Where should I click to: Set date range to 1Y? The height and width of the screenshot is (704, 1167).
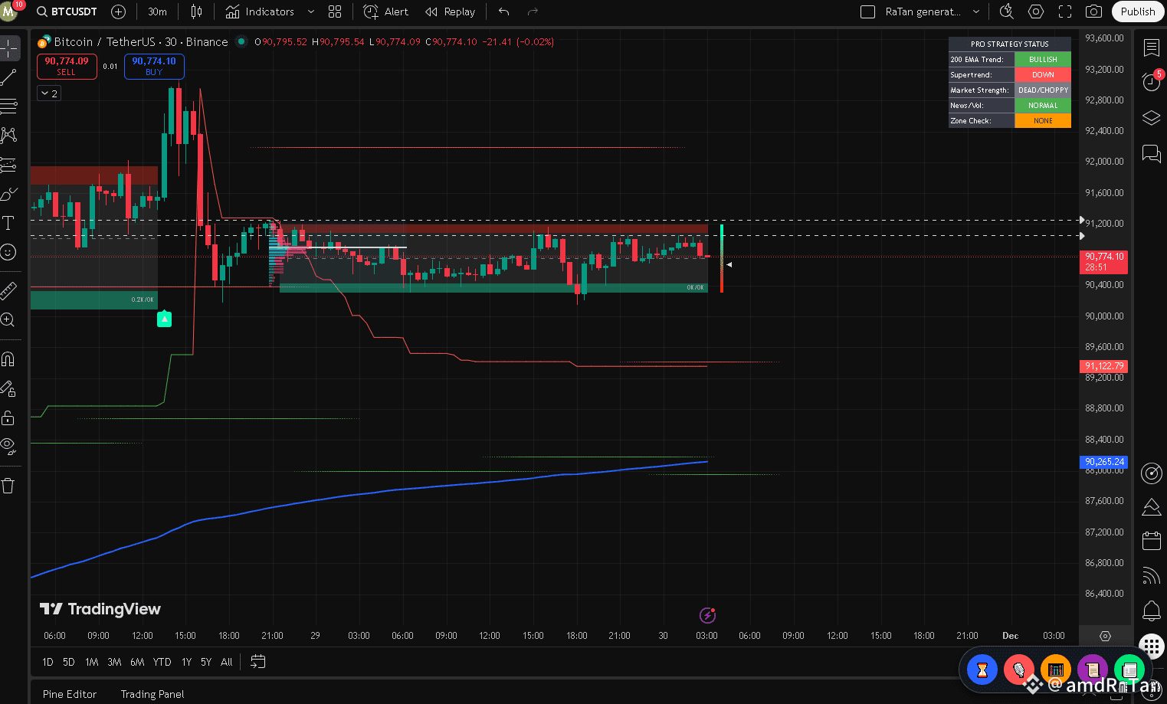click(x=186, y=662)
